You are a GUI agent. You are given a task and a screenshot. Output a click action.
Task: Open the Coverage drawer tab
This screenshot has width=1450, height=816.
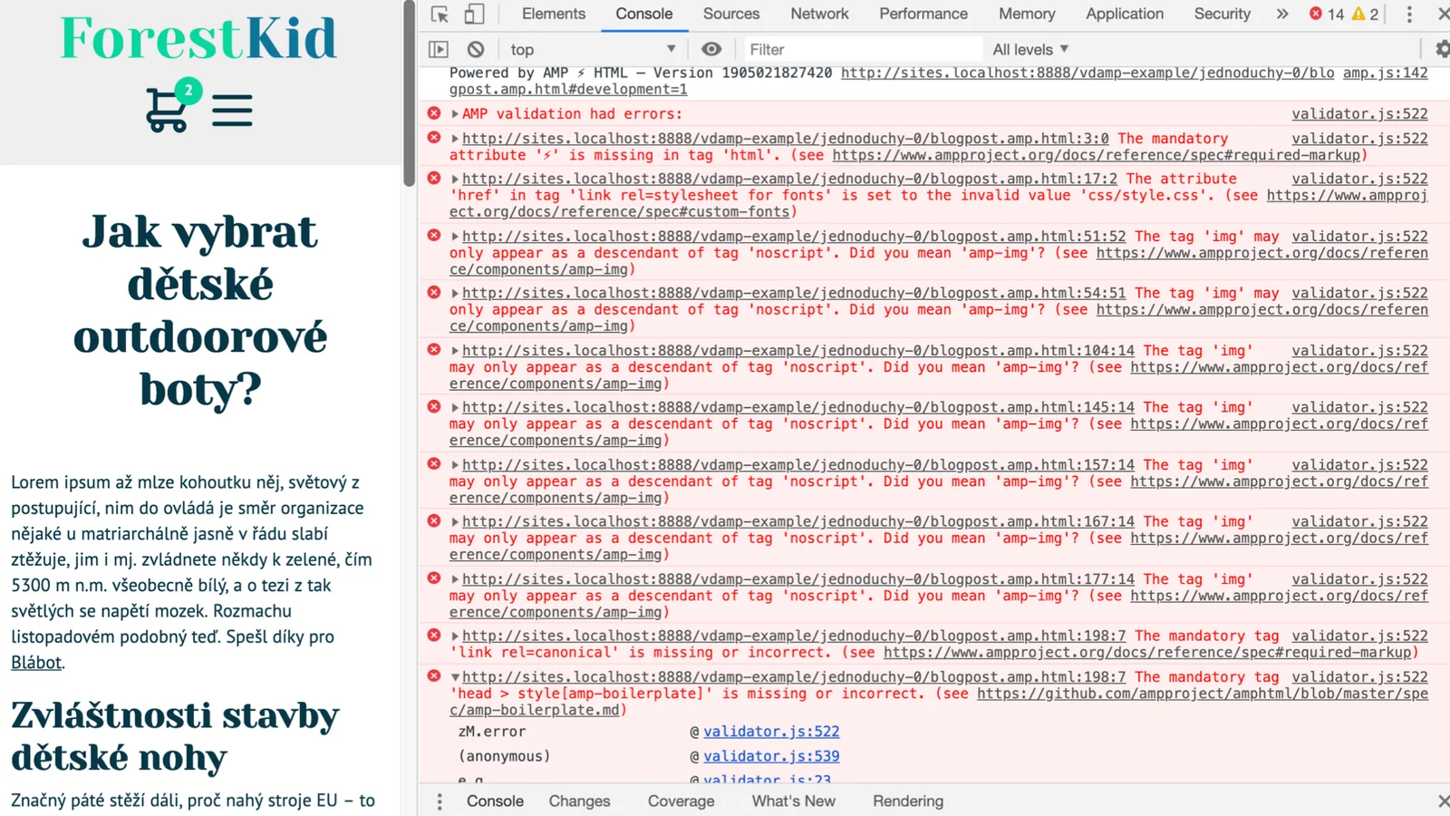[x=681, y=801]
